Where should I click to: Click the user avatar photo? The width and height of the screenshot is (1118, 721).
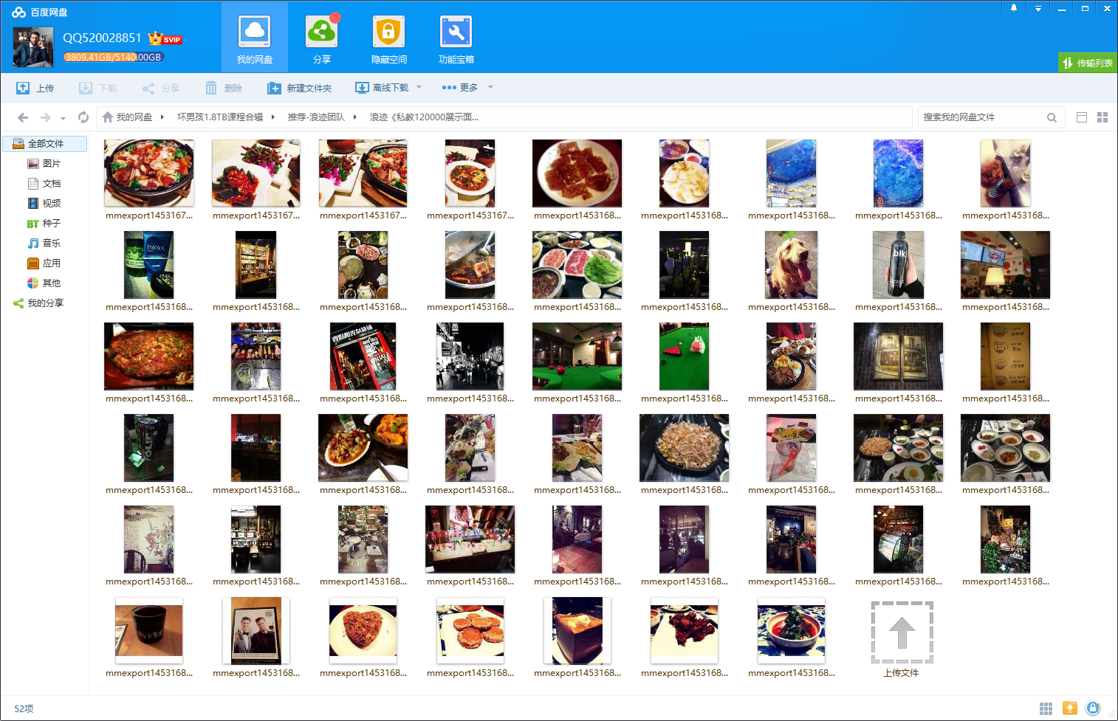33,47
